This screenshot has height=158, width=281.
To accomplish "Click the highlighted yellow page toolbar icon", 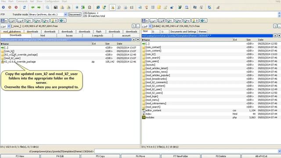I will 112,7.
